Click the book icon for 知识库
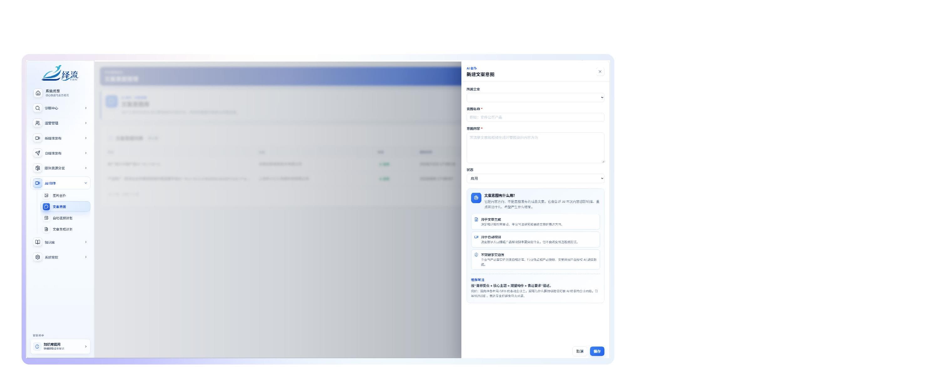 (x=38, y=242)
